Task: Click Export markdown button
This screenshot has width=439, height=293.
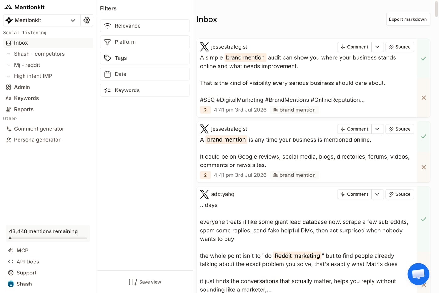Action: pyautogui.click(x=408, y=19)
